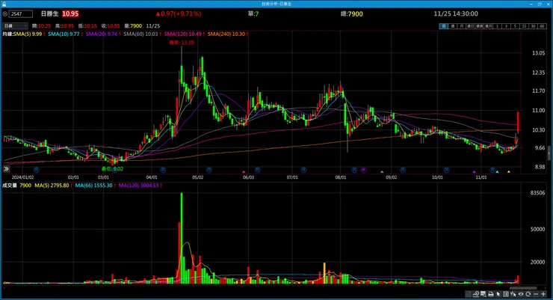This screenshot has width=553, height=300.
Task: Click the SMA(20) 9.74 indicator label
Action: pos(103,34)
